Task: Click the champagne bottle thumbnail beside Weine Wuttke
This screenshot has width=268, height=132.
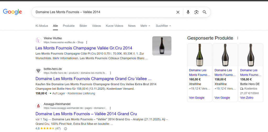Action: 162,46
